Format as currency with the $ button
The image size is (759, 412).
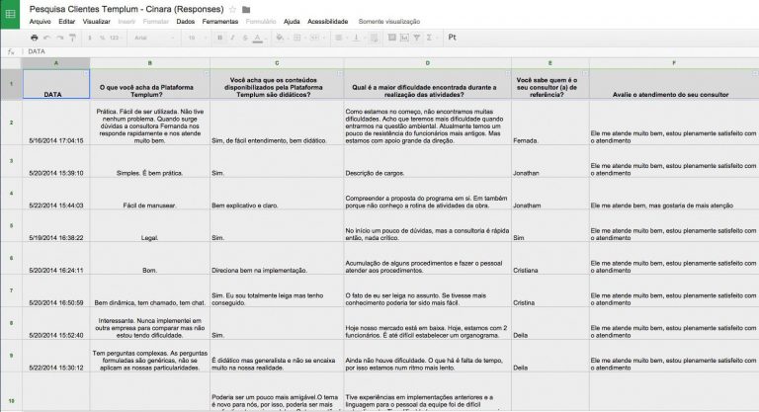tap(90, 38)
